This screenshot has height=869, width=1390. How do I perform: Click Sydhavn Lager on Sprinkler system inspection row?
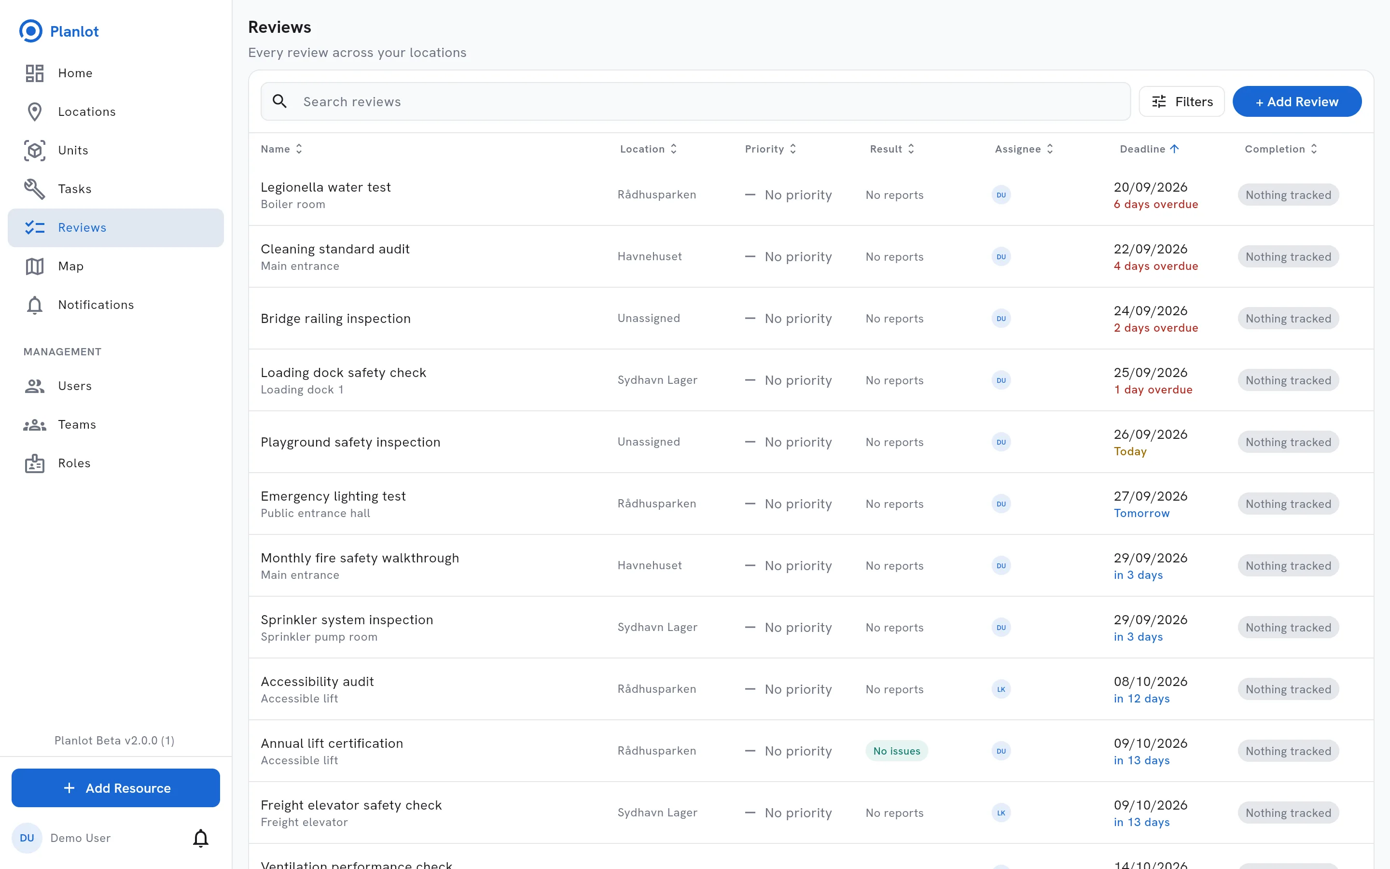point(657,627)
